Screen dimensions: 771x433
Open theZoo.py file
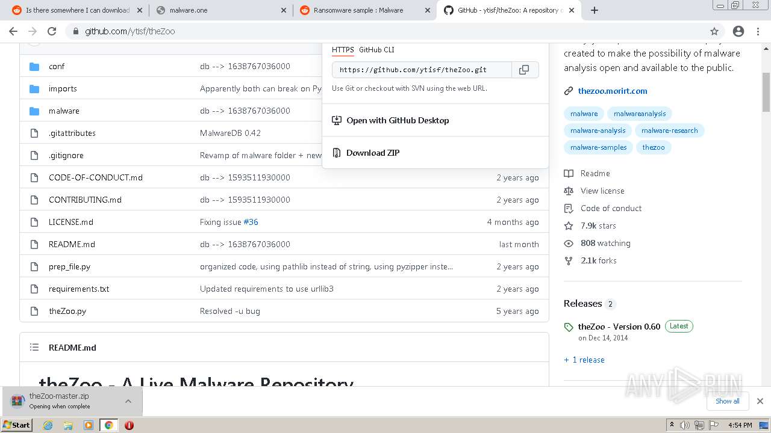click(x=67, y=311)
